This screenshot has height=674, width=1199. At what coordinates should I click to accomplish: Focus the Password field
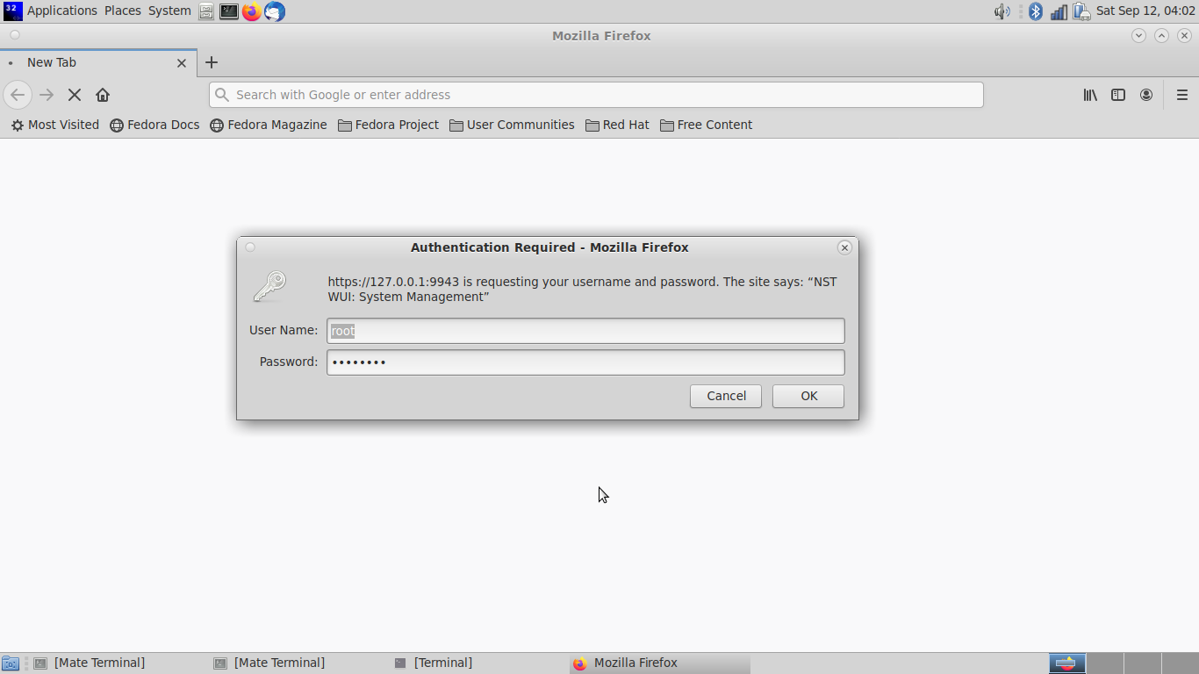pos(585,362)
